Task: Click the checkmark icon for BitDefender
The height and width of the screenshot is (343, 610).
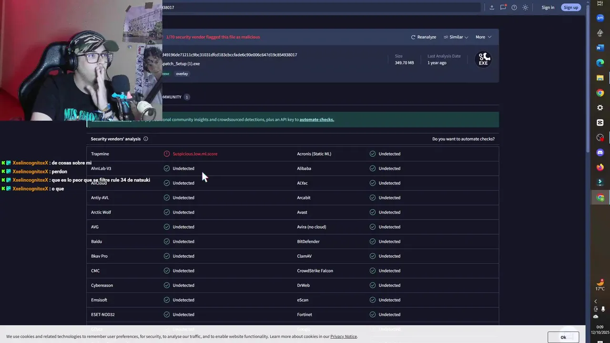Action: (x=373, y=242)
